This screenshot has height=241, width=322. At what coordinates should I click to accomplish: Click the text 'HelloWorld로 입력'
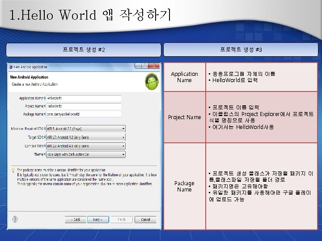point(235,80)
